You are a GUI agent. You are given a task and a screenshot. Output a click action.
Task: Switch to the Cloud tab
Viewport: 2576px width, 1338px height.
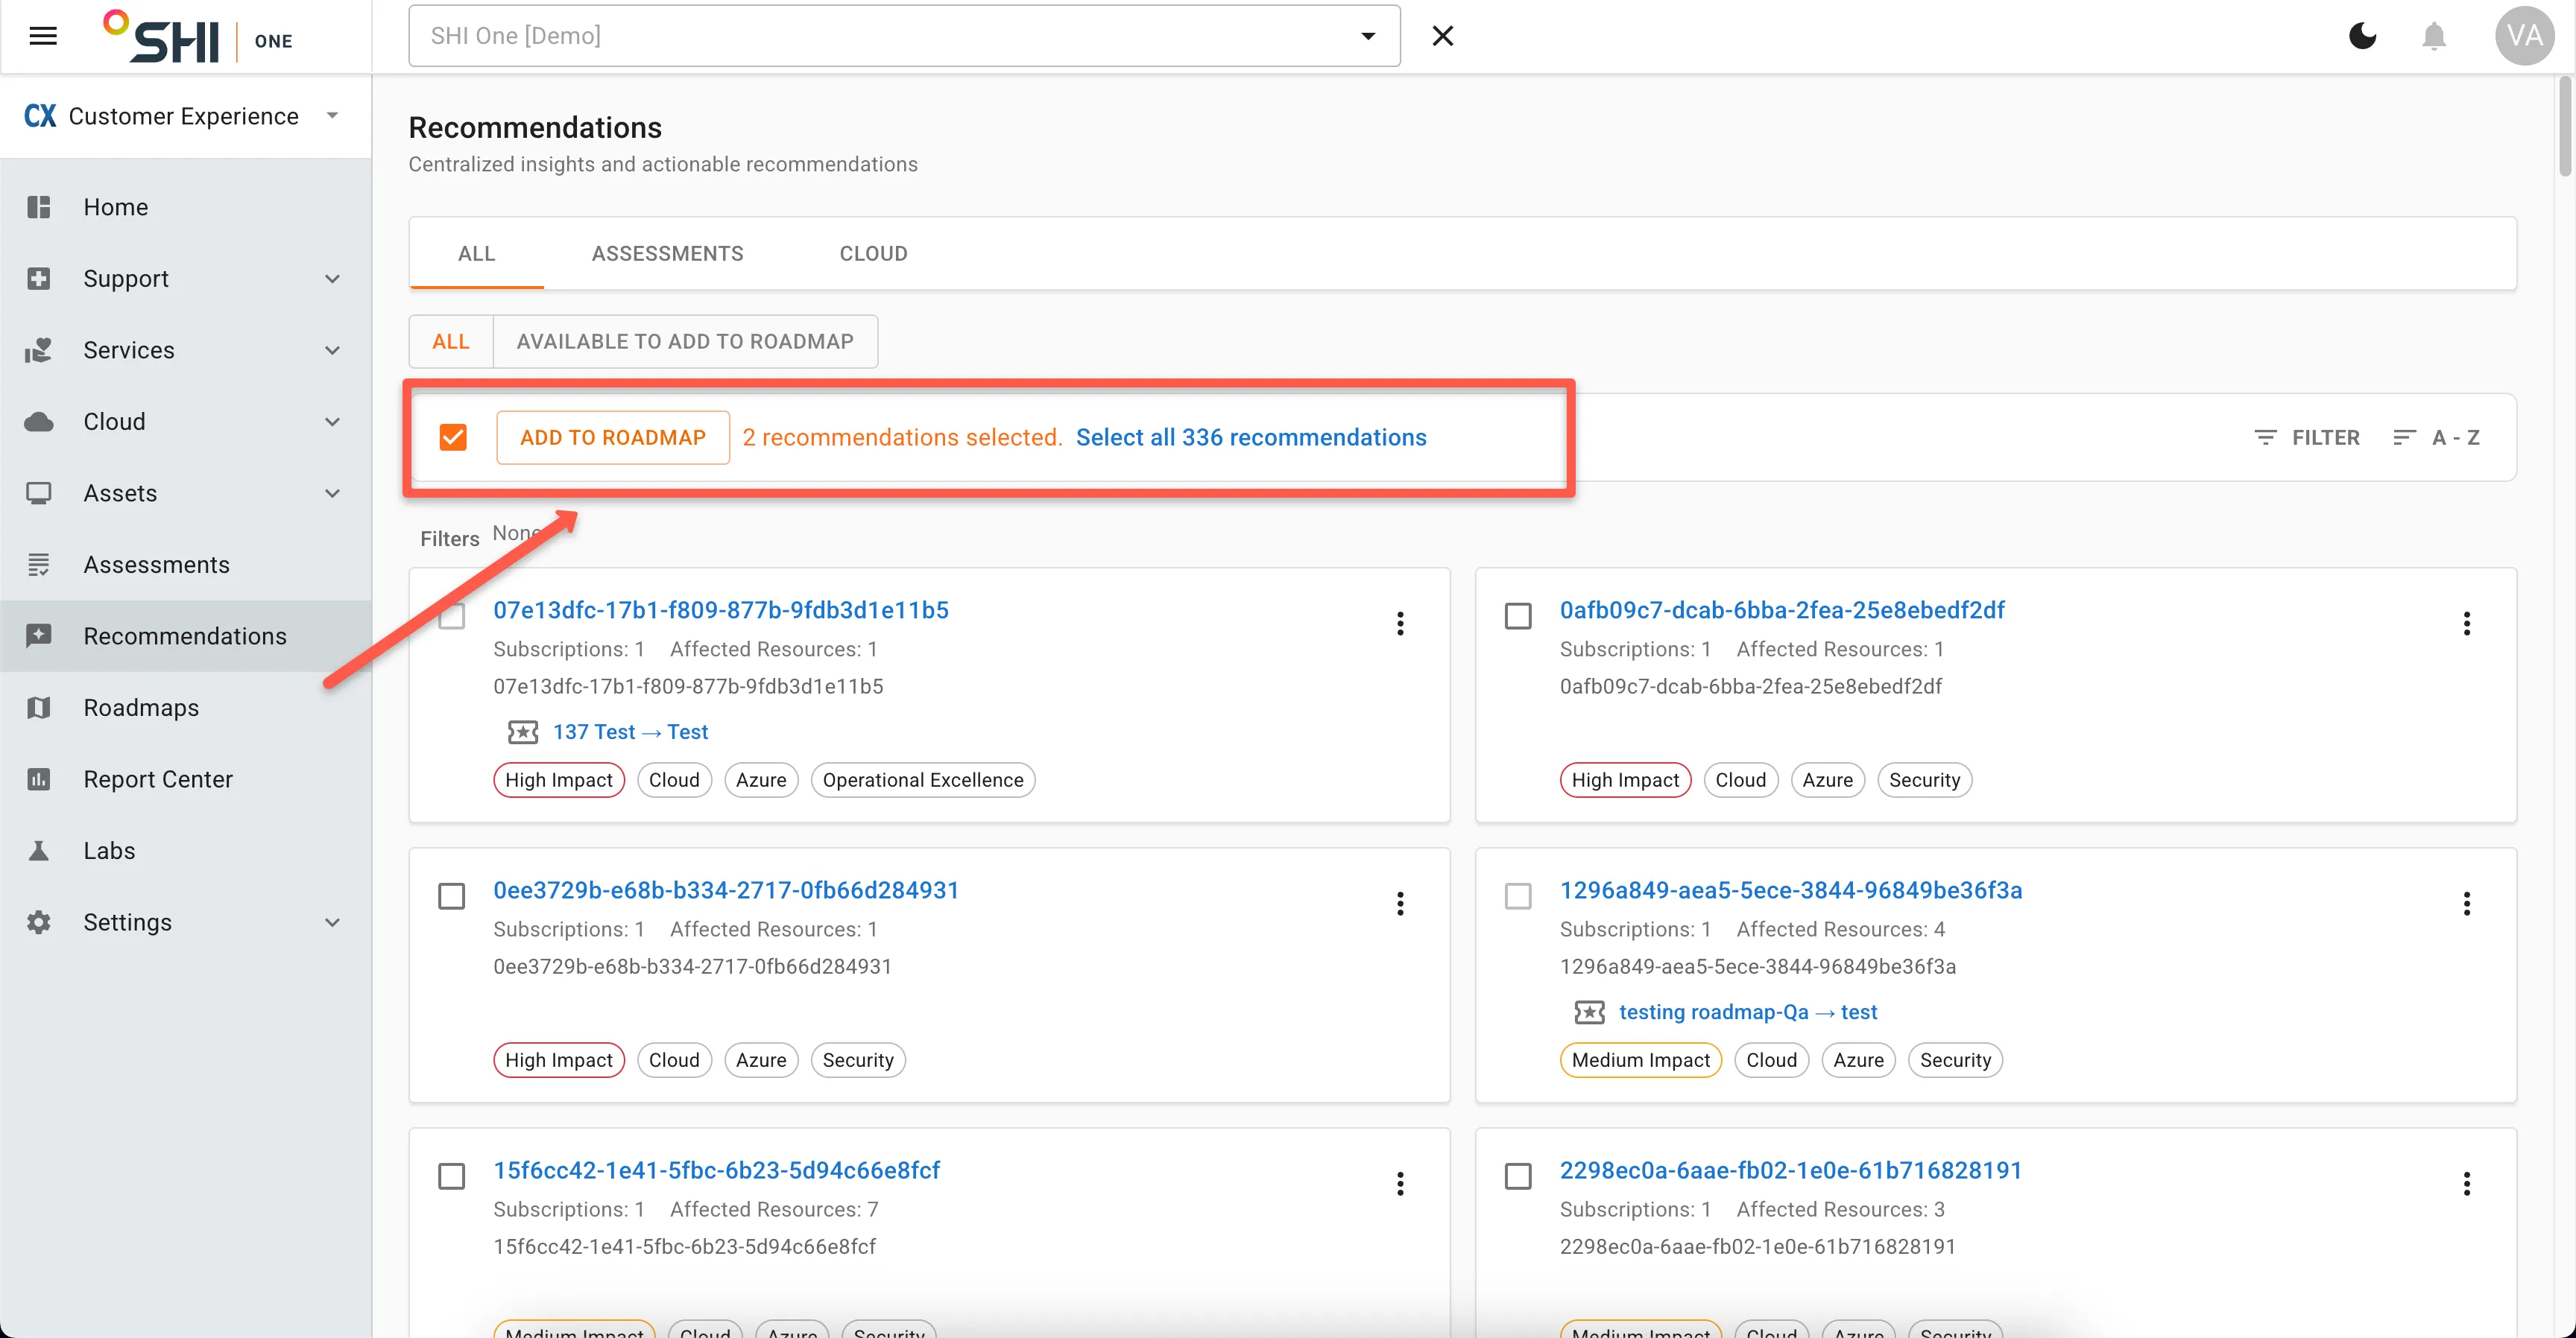[x=873, y=254]
